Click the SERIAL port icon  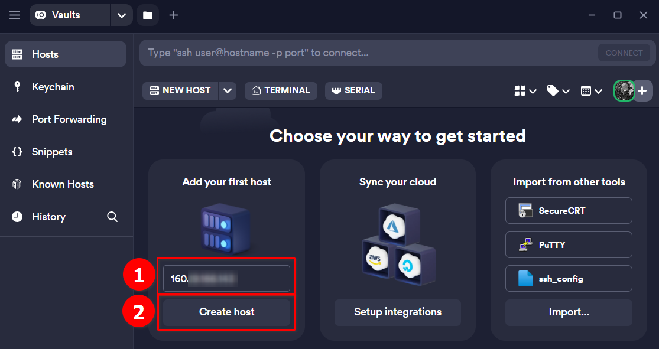pos(336,91)
